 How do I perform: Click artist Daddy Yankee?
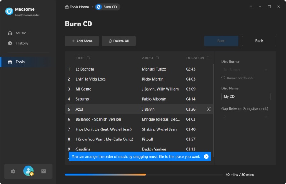click(154, 149)
